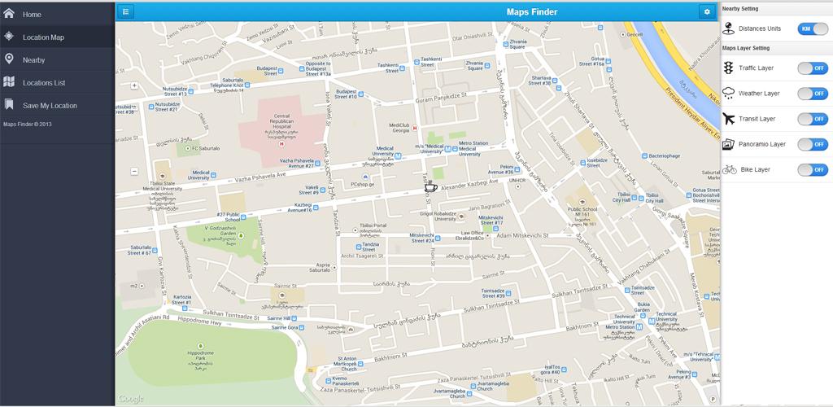Enable the Weather Layer toggle
The image size is (833, 407).
[x=813, y=94]
